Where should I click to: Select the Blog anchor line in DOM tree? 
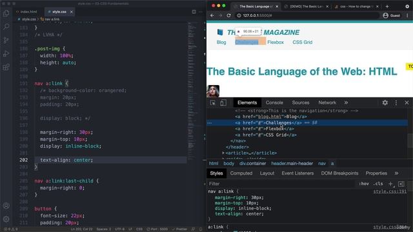pos(271,117)
